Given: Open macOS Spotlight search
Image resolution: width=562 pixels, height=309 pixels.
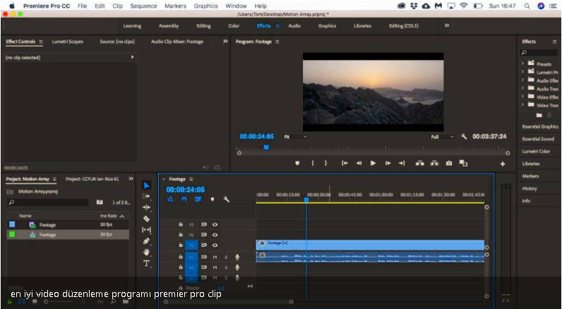Looking at the screenshot, I should click(x=527, y=6).
